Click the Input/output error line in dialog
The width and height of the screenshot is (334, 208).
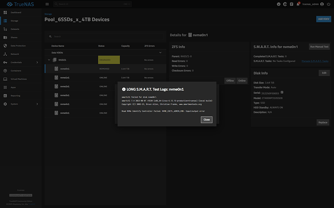click(x=163, y=111)
